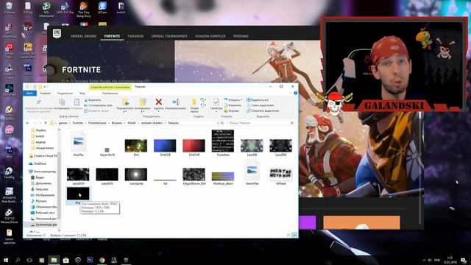The width and height of the screenshot is (471, 265).
Task: Click Binaries in the address breadcrumb
Action: click(117, 123)
